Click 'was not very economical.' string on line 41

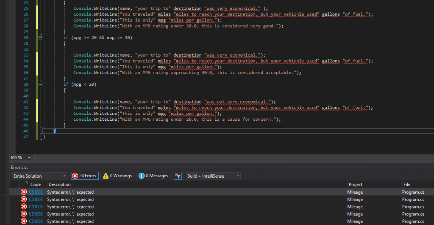237,102
